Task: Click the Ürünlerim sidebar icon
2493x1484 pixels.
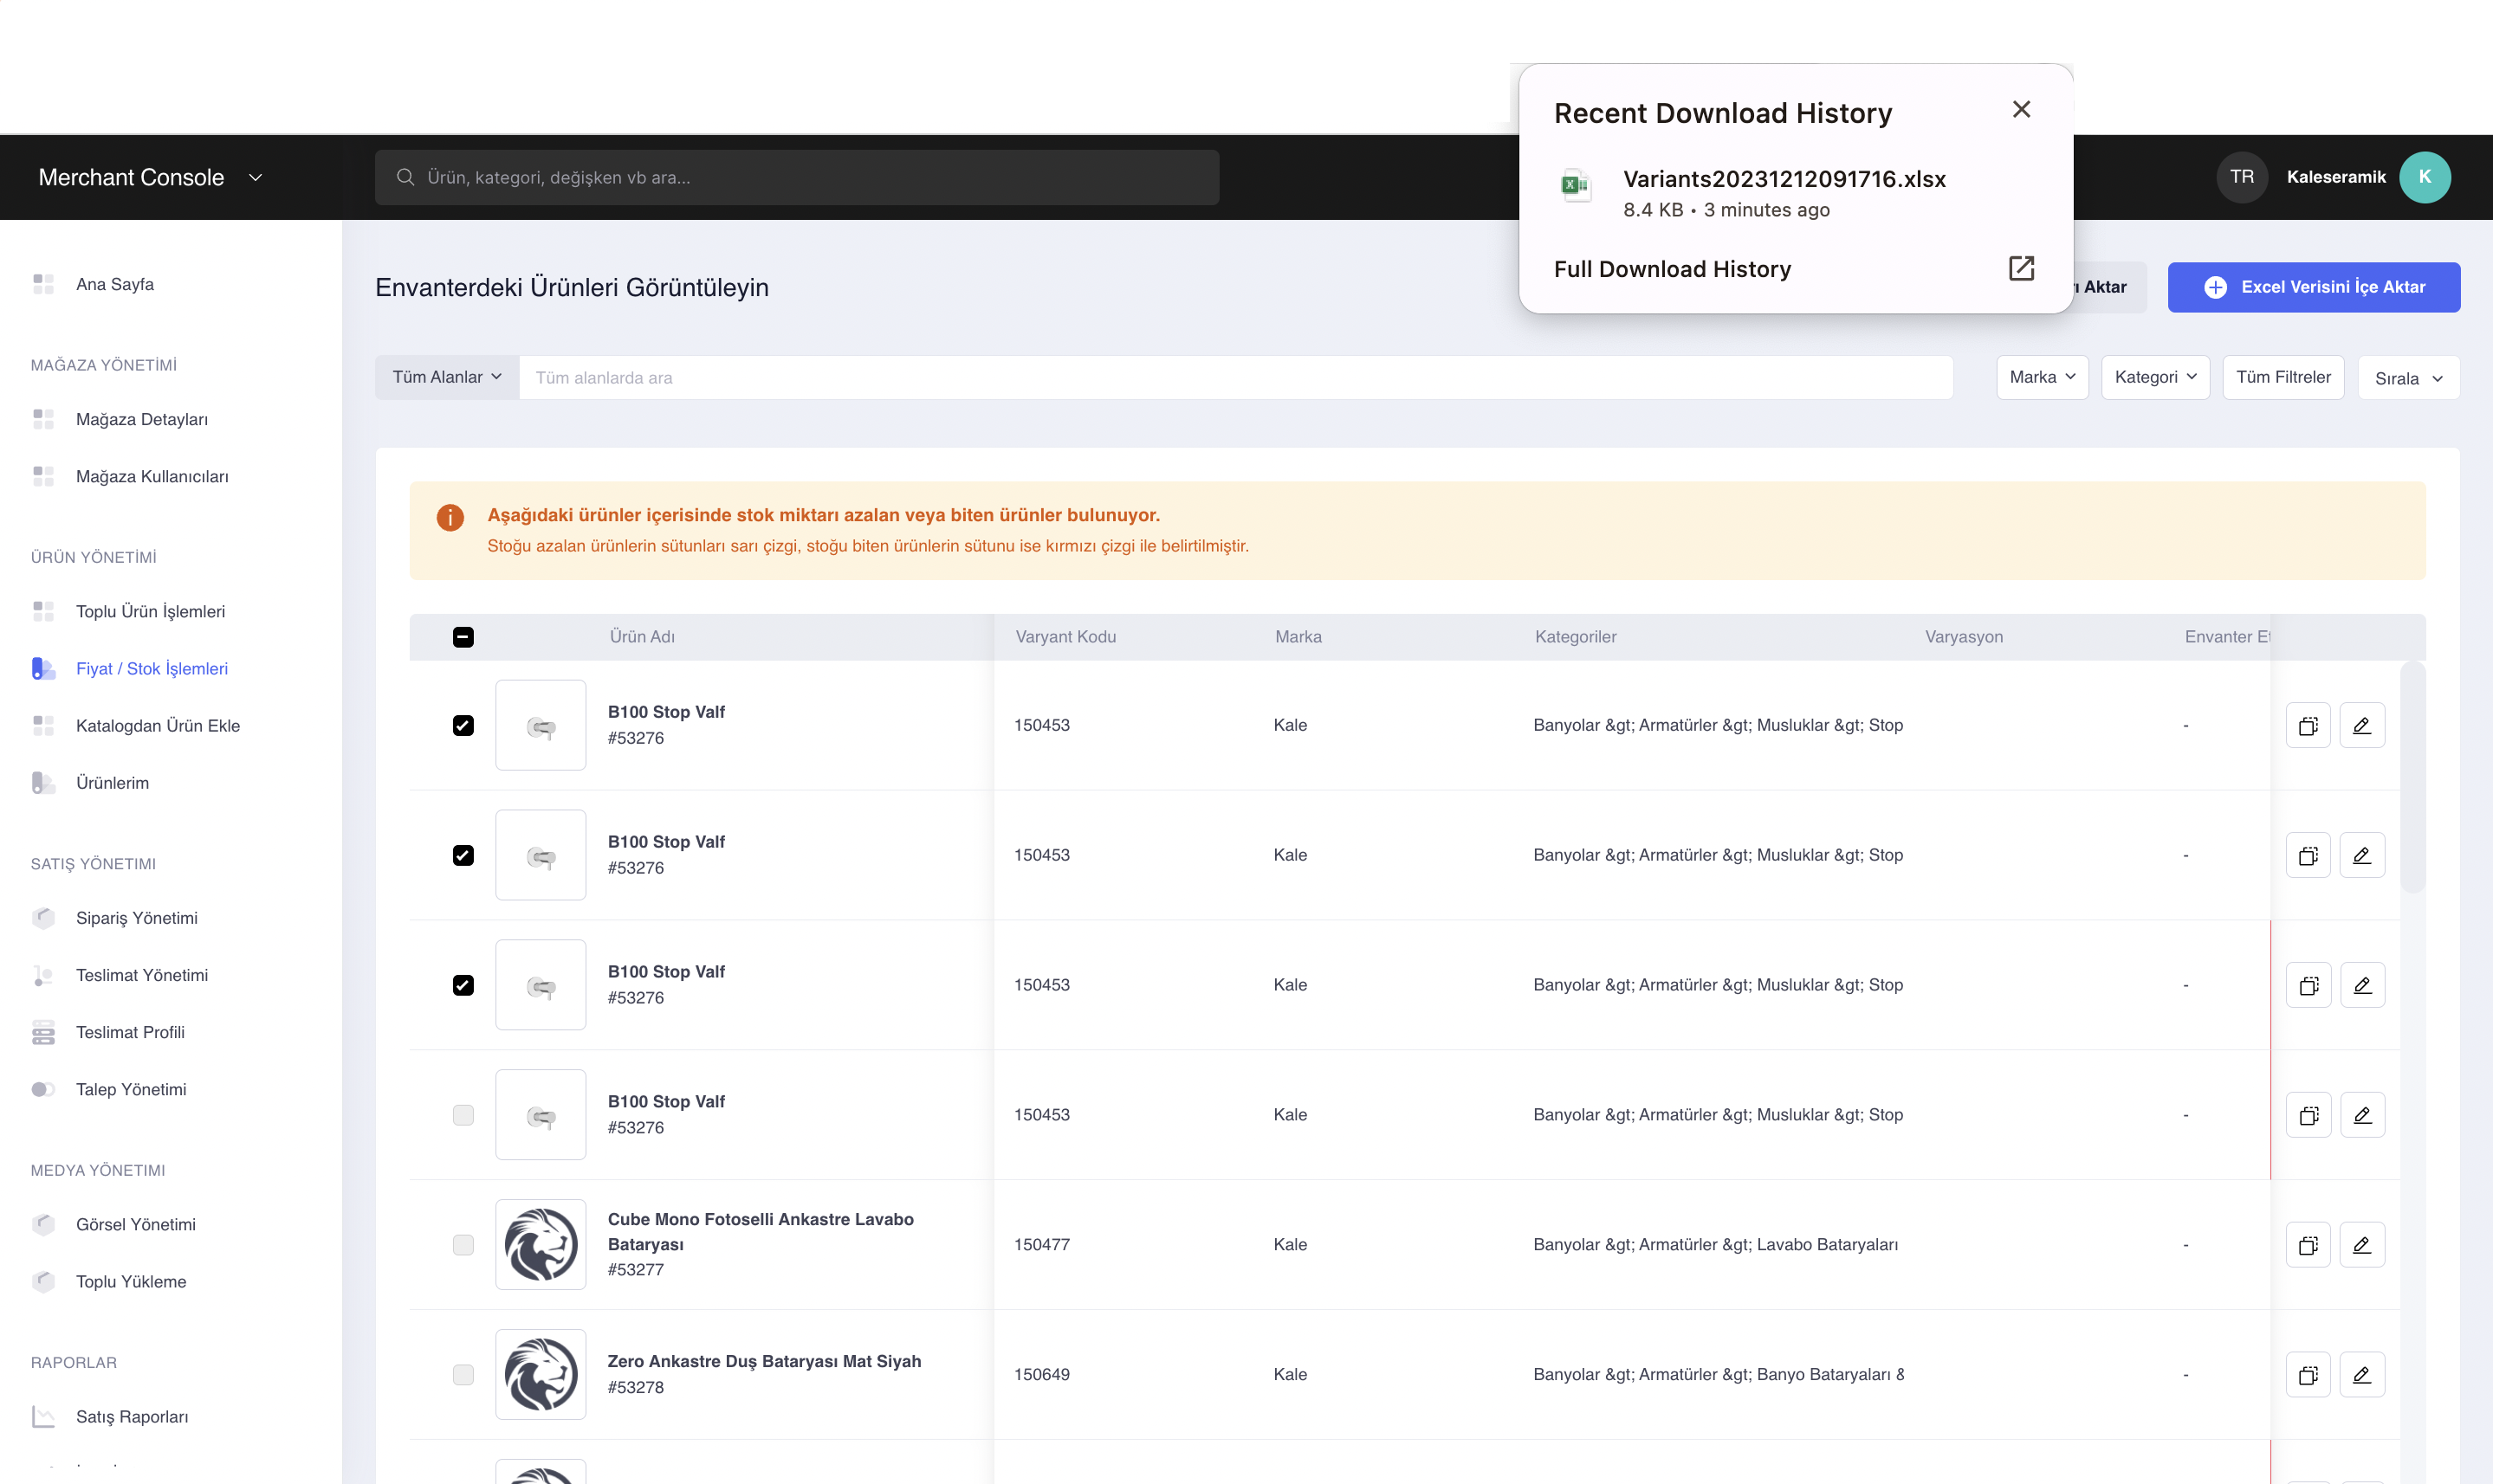Action: [x=43, y=782]
